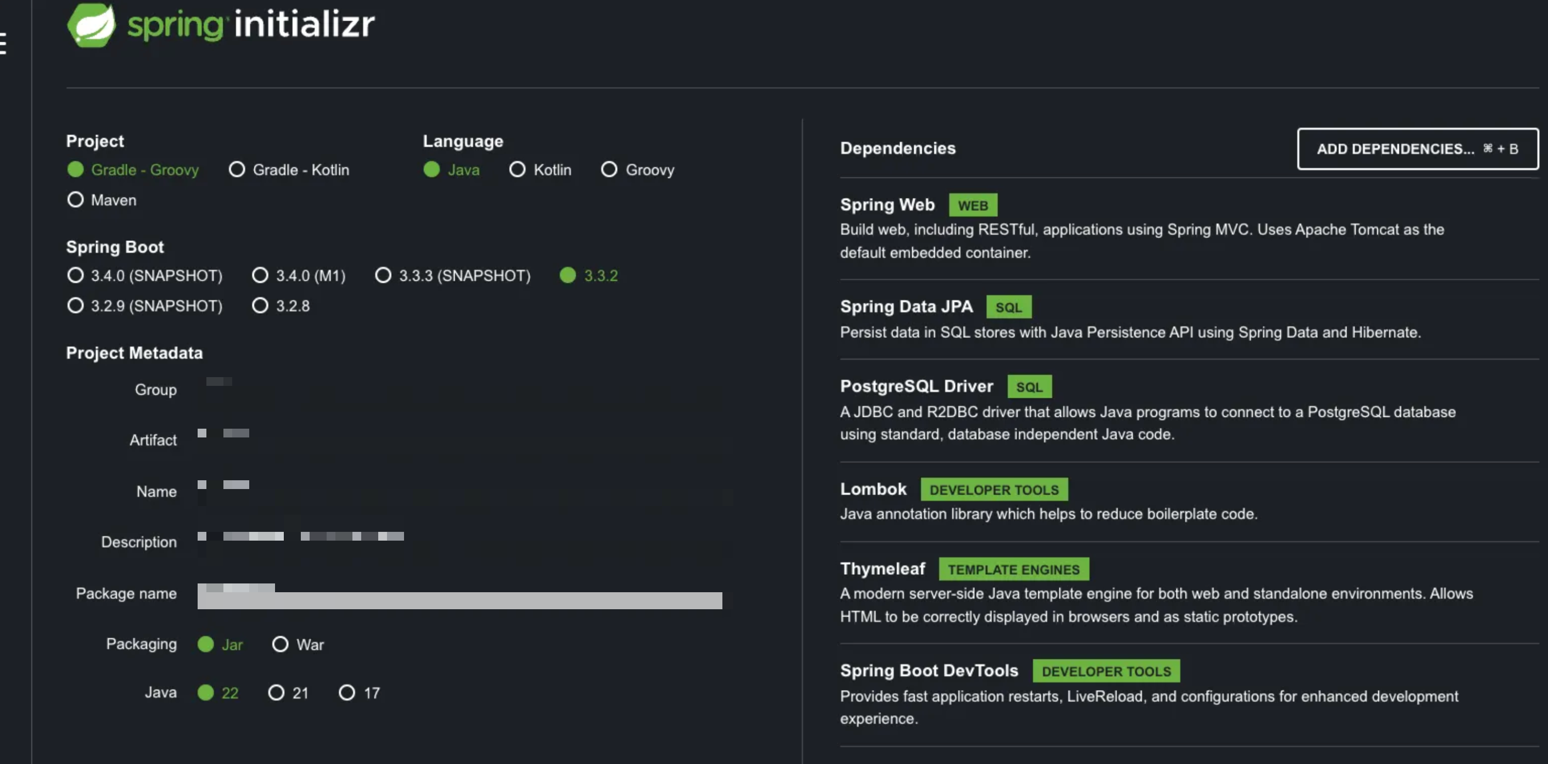The height and width of the screenshot is (764, 1548).
Task: Click the TEMPLATE ENGINES tag badge
Action: coord(1013,570)
